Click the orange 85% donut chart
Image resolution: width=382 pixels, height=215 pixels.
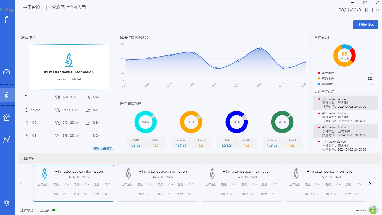[x=191, y=122]
